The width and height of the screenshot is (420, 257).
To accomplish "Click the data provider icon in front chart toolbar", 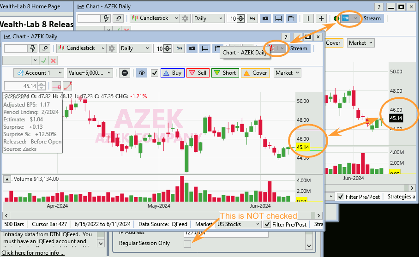I will point(272,48).
